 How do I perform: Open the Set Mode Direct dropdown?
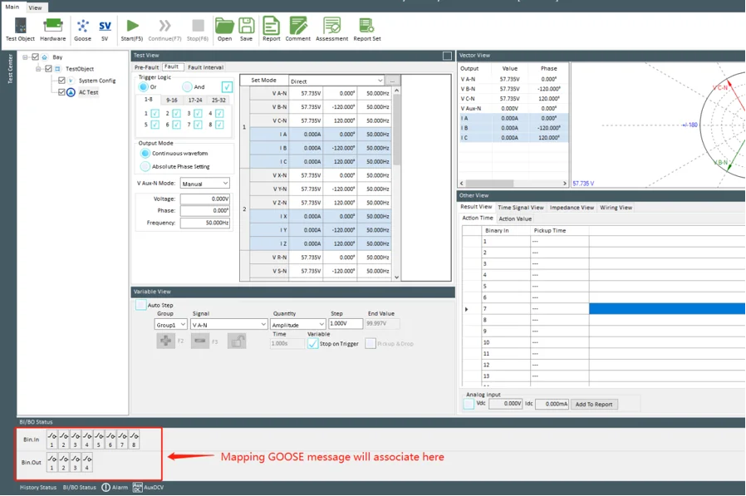point(336,81)
